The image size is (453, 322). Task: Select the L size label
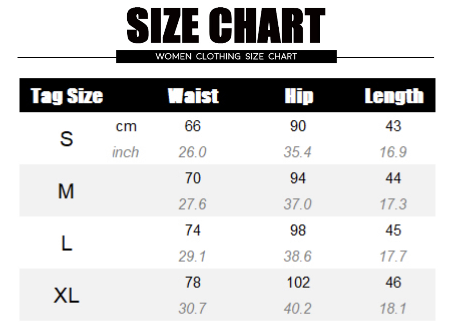[x=66, y=243]
